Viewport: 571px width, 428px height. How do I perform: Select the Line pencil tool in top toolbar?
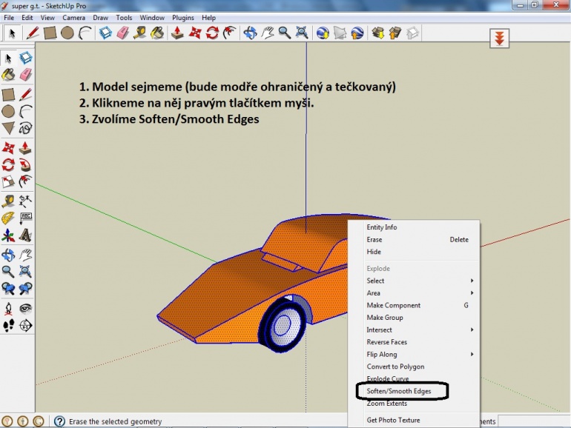32,33
